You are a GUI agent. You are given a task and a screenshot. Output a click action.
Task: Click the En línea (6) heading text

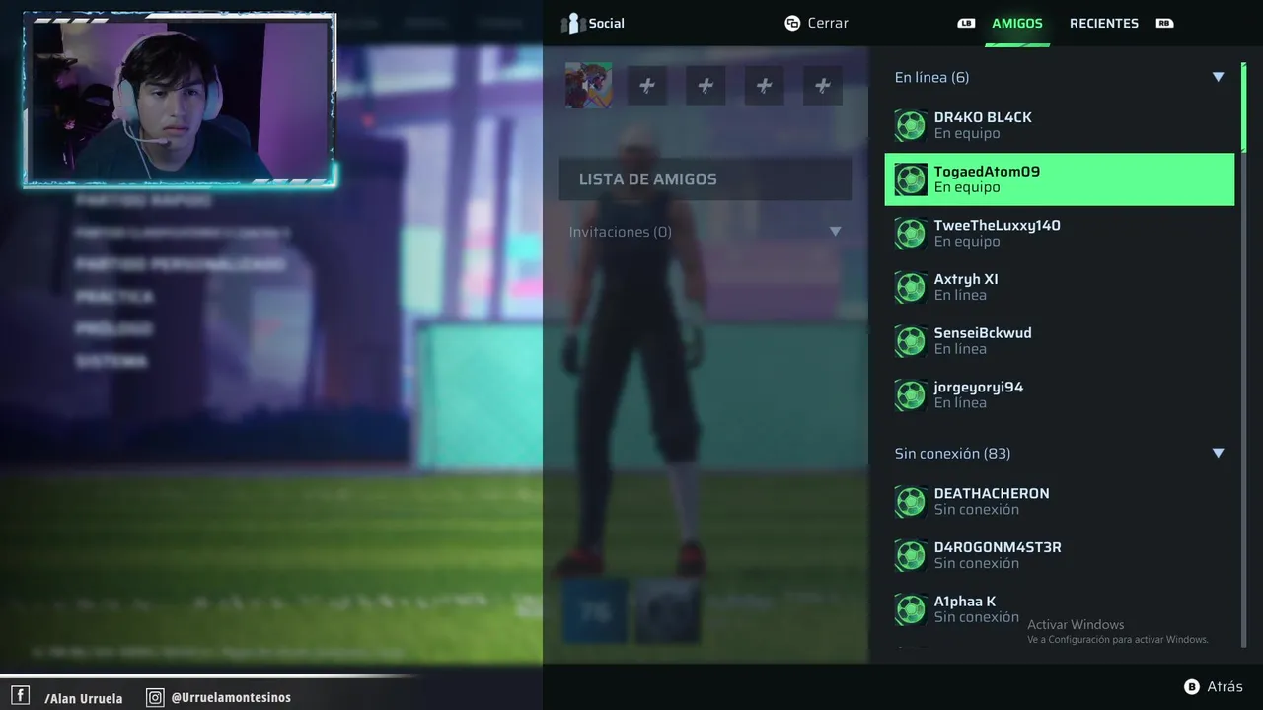[931, 77]
